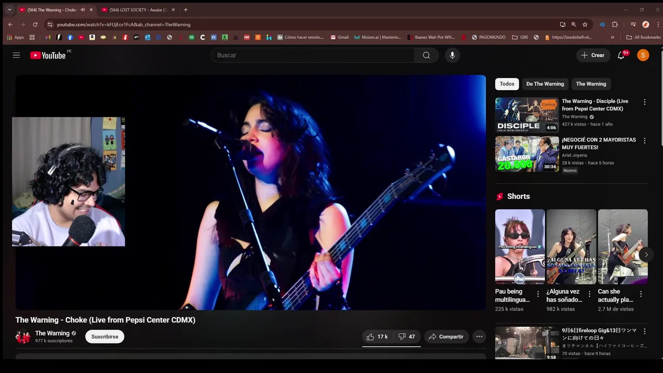The image size is (663, 373).
Task: Open options for the Disciple video
Action: (x=644, y=102)
